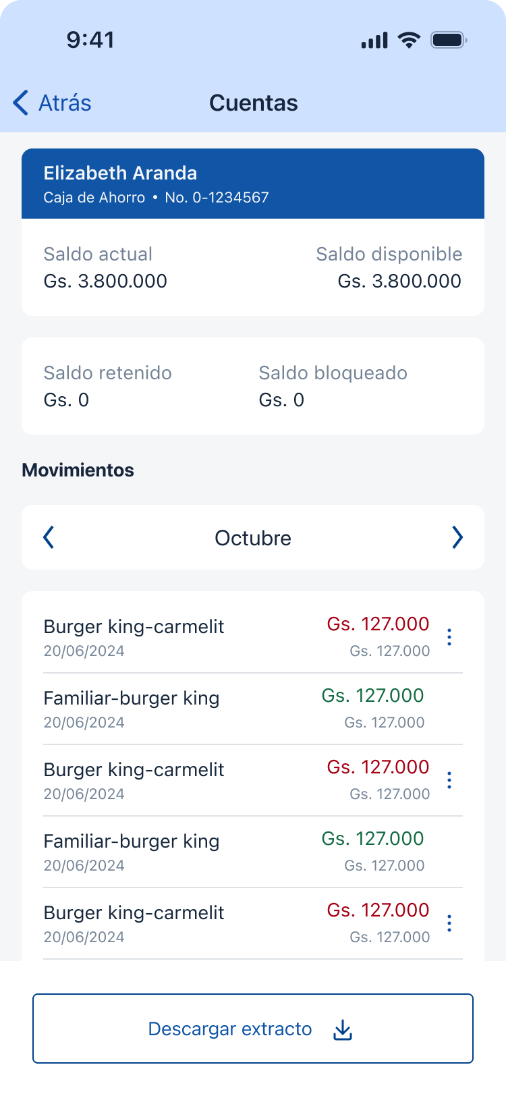Tap the Movimientos section heading

[x=78, y=470]
